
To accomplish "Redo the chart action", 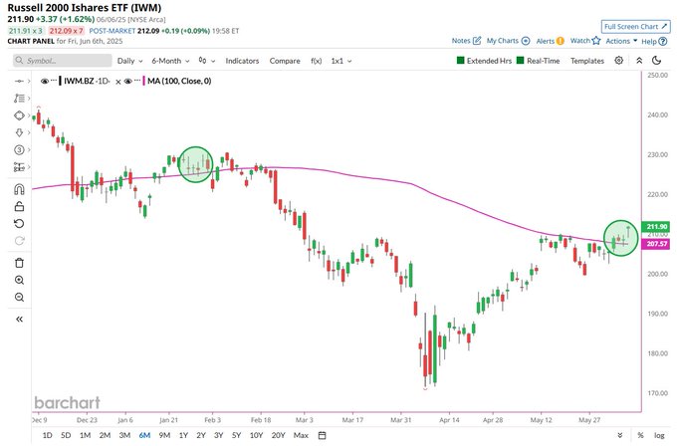I will point(19,241).
